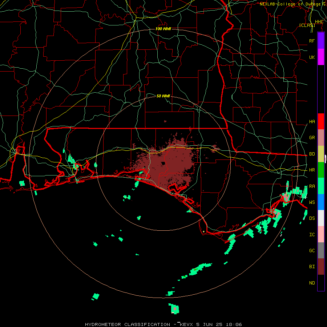
Task: Click the "GR" legend label text
Action: tap(312, 138)
